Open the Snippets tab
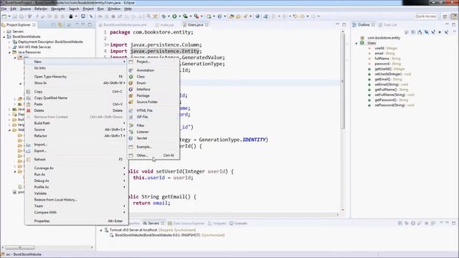The width and height of the screenshot is (459, 258). pos(217,223)
